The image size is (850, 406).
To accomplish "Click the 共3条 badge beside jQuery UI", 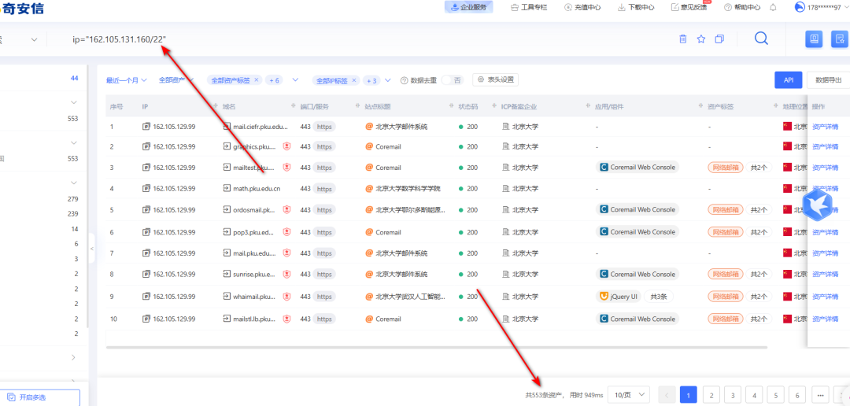I will [658, 297].
